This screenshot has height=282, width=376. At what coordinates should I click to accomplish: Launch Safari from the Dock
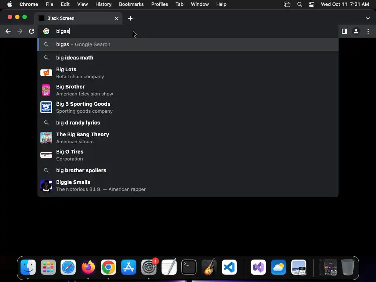coord(68,267)
